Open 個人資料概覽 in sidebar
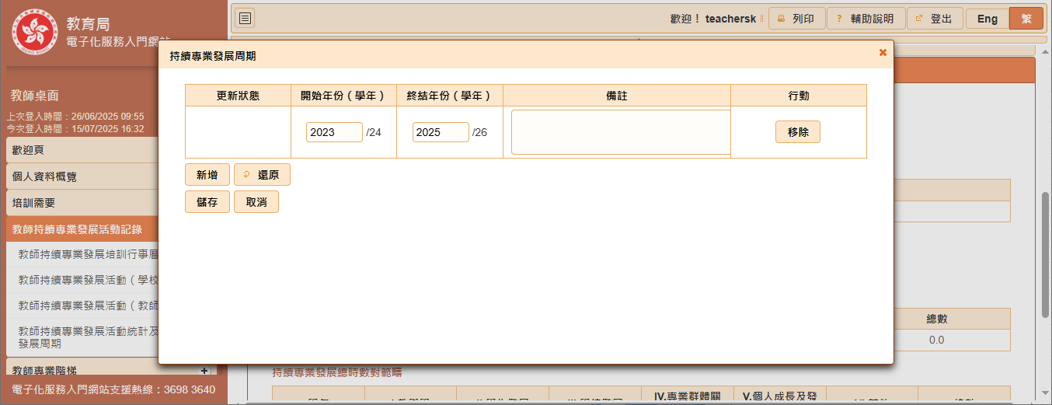 click(x=82, y=176)
